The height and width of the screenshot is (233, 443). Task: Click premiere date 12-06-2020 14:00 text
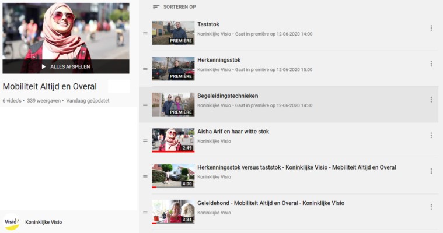tap(294, 34)
